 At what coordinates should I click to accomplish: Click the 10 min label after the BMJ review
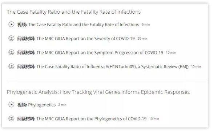click(x=196, y=66)
